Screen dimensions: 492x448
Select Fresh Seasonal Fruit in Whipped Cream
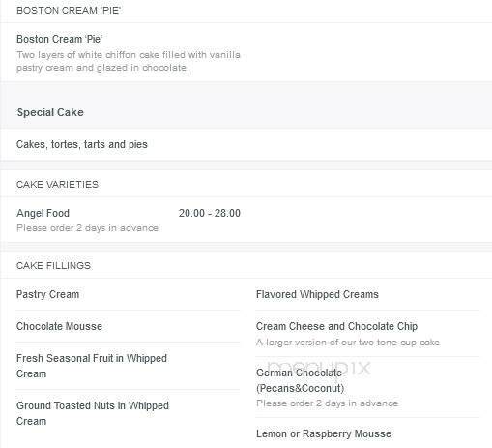point(92,366)
